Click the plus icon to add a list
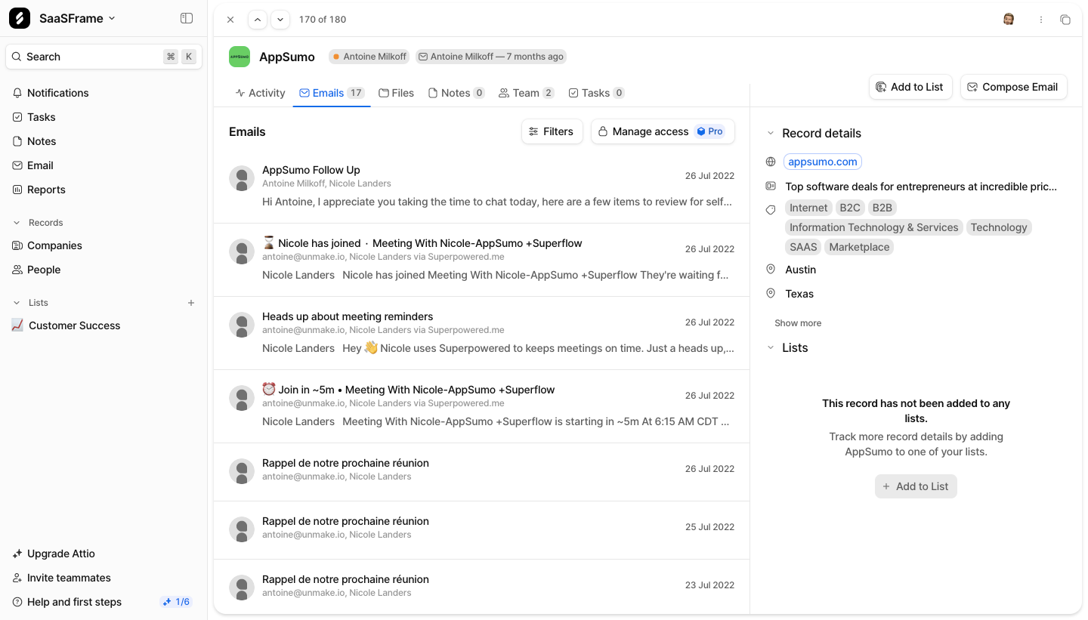This screenshot has height=620, width=1088. [191, 303]
